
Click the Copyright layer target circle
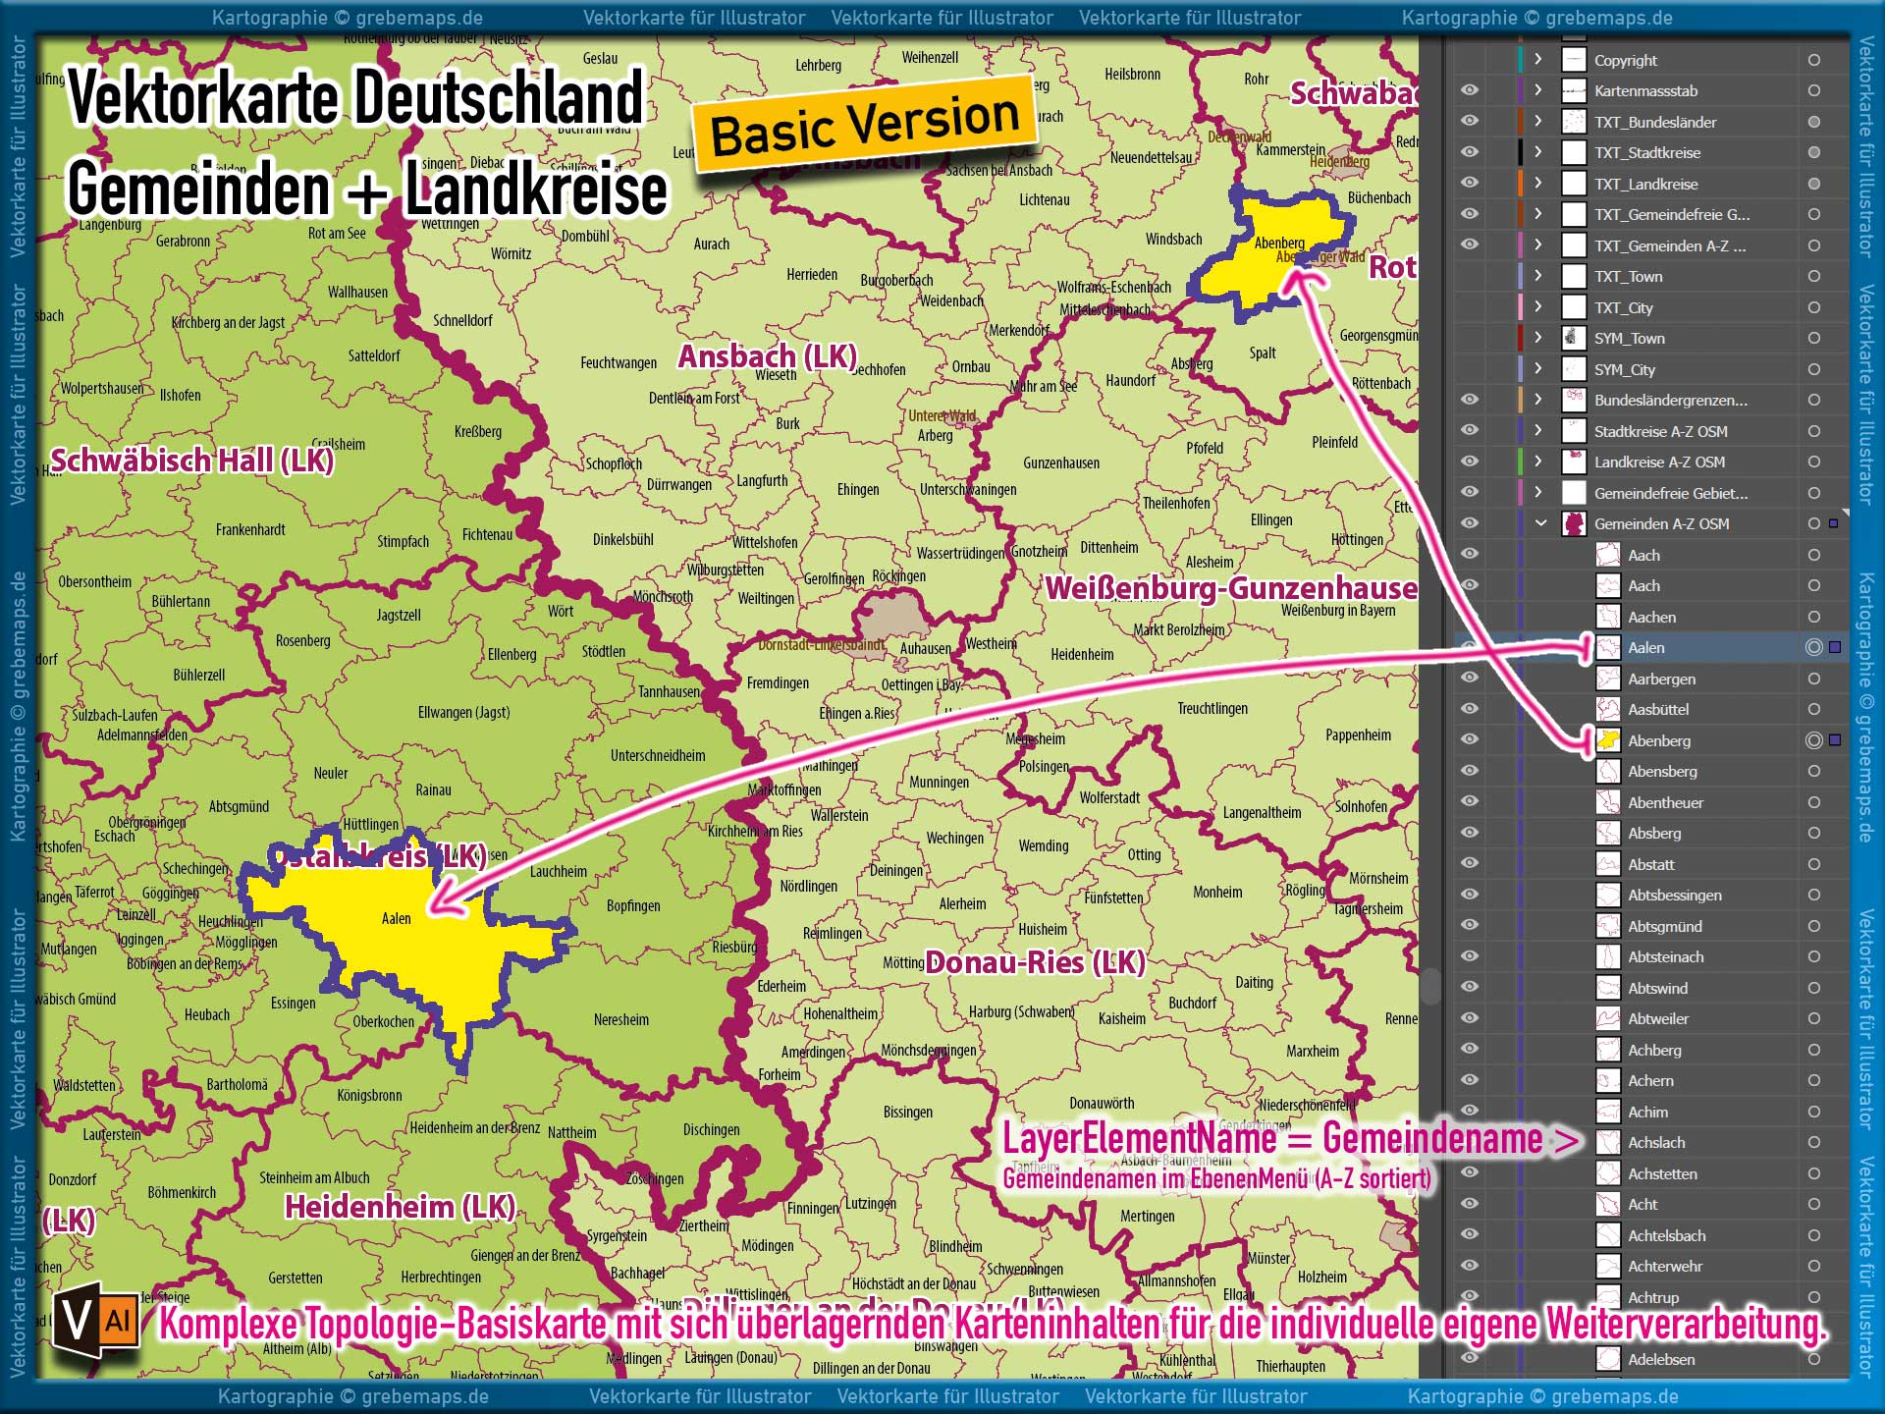coord(1813,60)
